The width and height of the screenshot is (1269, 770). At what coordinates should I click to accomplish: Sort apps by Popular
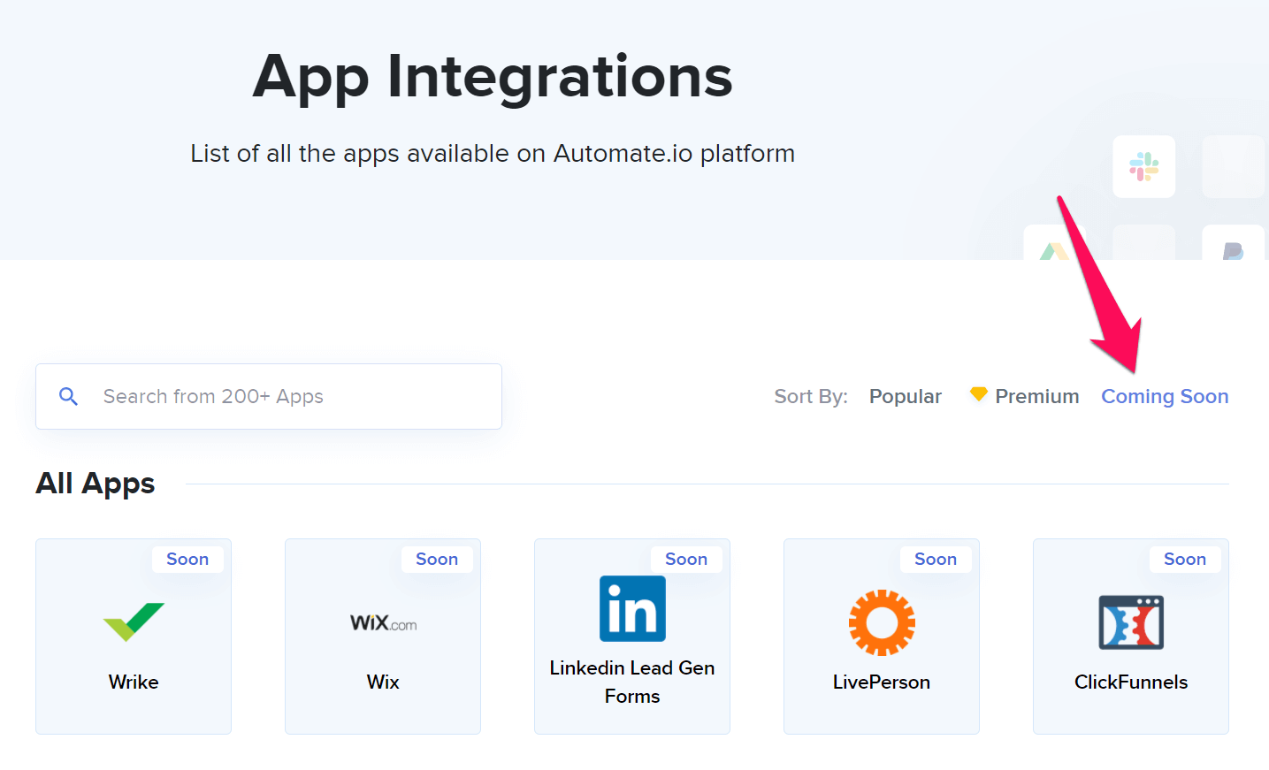(906, 396)
